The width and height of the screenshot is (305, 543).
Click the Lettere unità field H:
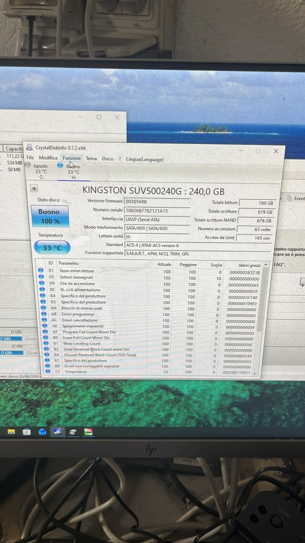[157, 237]
